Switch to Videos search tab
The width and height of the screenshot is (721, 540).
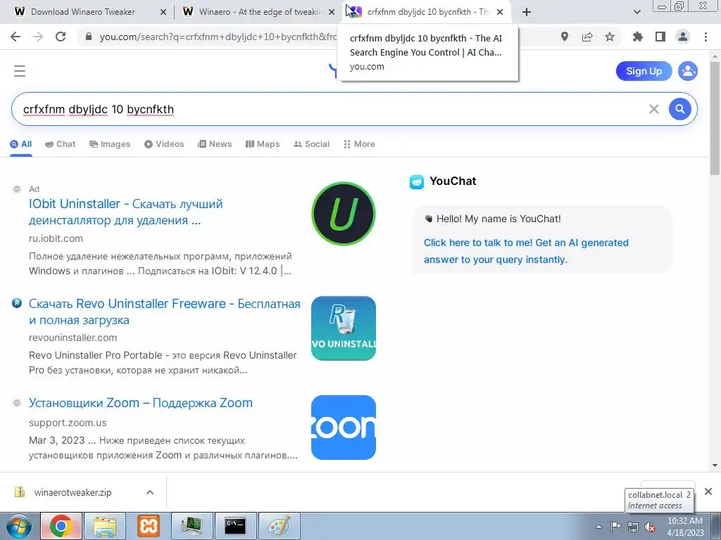click(x=164, y=144)
